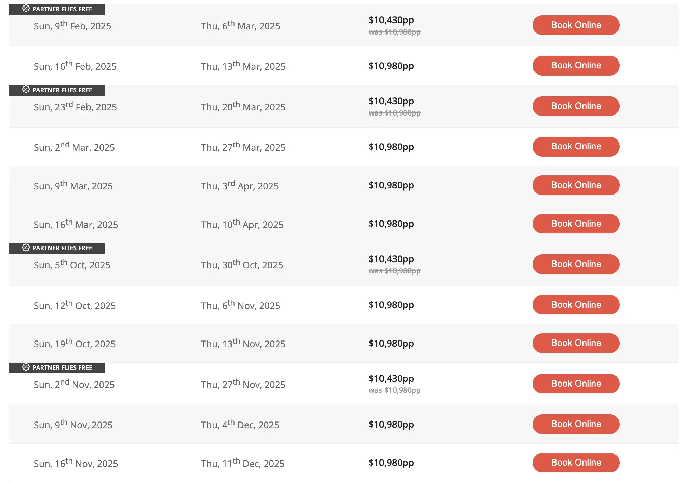Select the Thu 27th Mar return date text
The image size is (683, 482).
(x=243, y=147)
